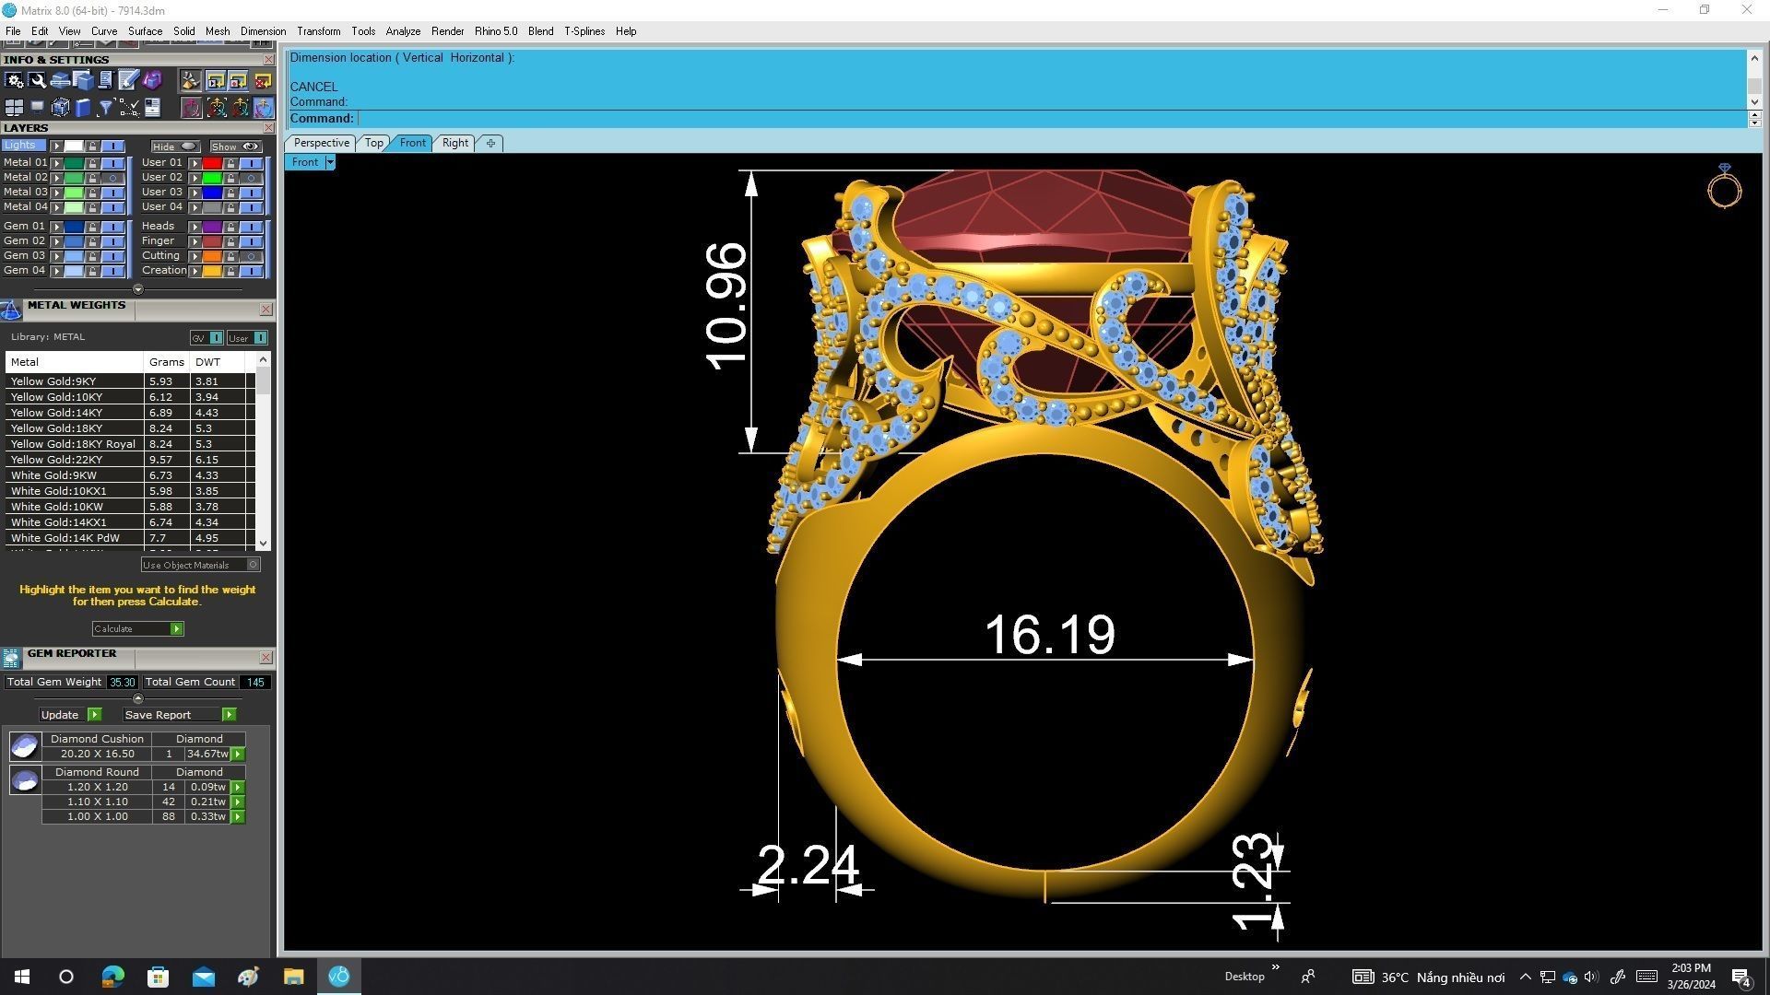Image resolution: width=1770 pixels, height=995 pixels.
Task: Enable Use Object Materials option
Action: (x=201, y=565)
